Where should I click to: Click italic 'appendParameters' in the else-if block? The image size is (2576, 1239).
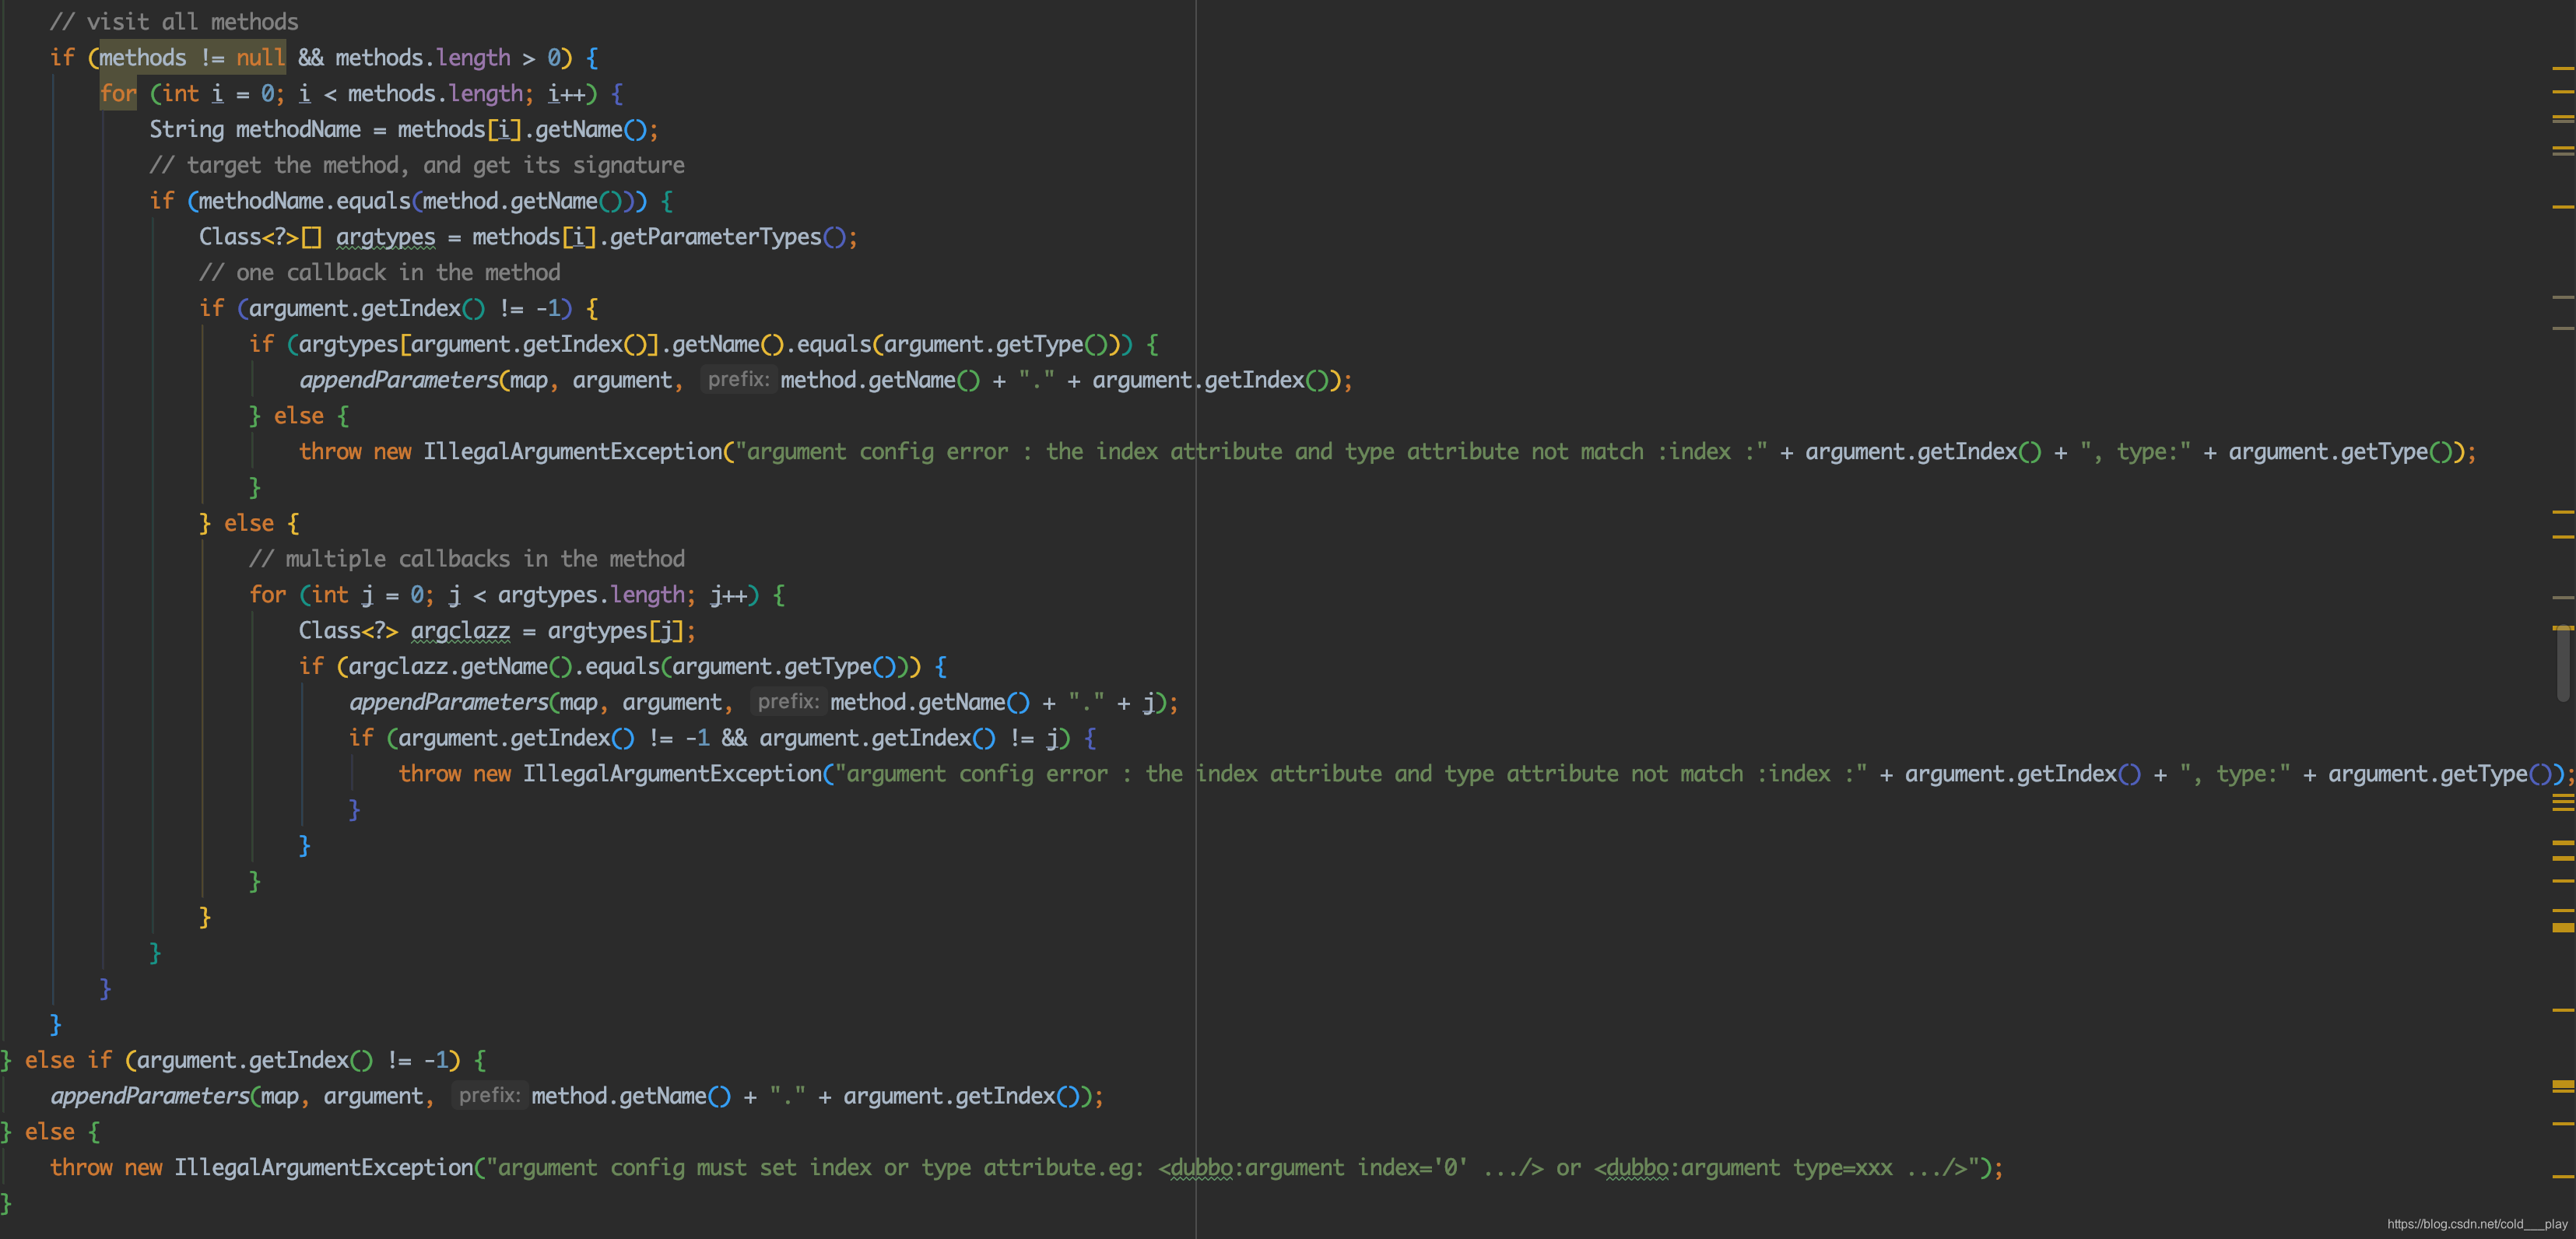click(x=150, y=1096)
